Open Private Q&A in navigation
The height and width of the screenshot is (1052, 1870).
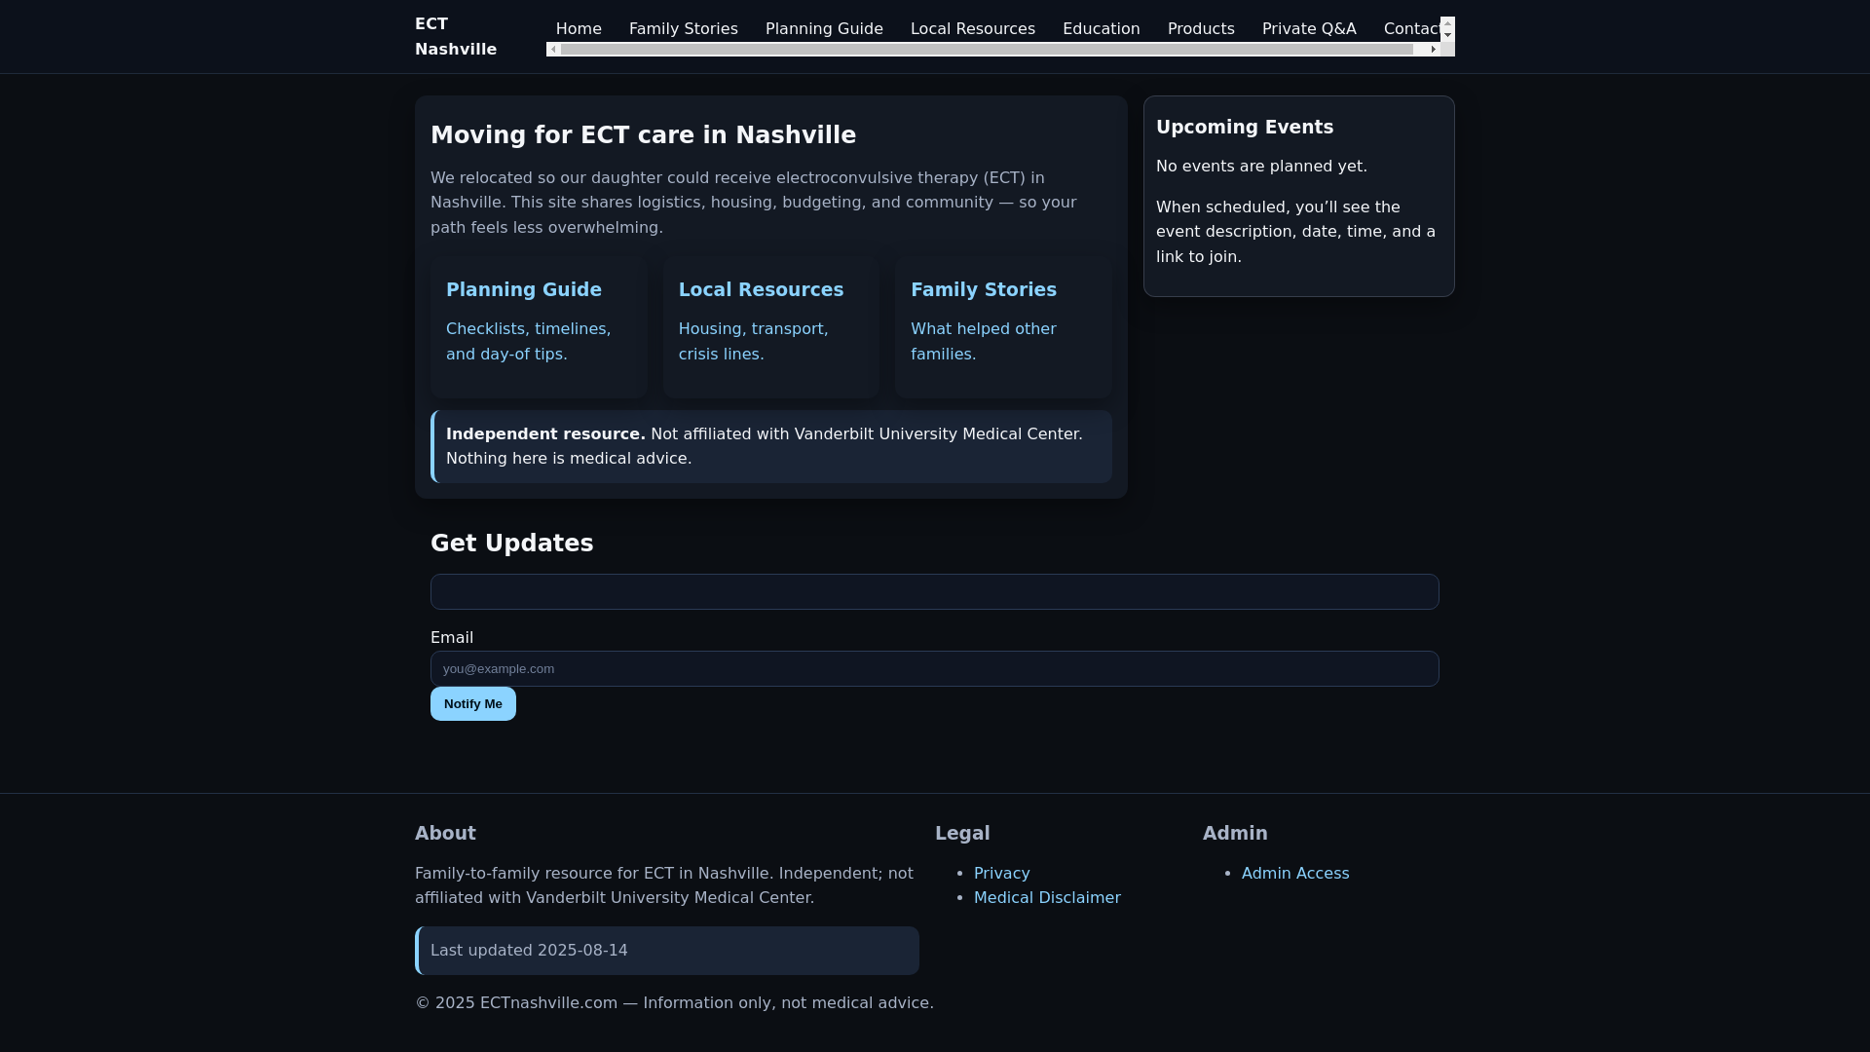pos(1309,29)
